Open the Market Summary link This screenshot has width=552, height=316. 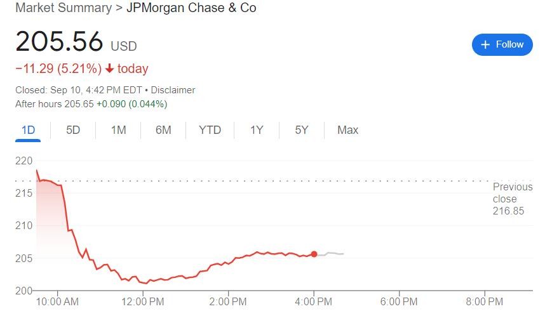(63, 8)
